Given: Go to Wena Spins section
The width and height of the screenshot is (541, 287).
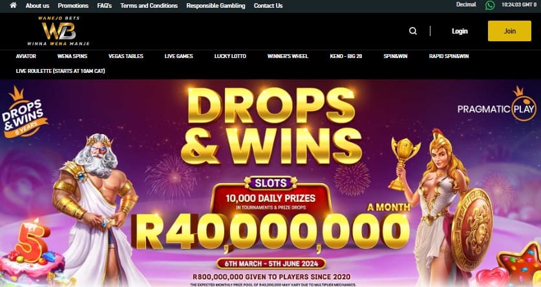Looking at the screenshot, I should (x=72, y=56).
